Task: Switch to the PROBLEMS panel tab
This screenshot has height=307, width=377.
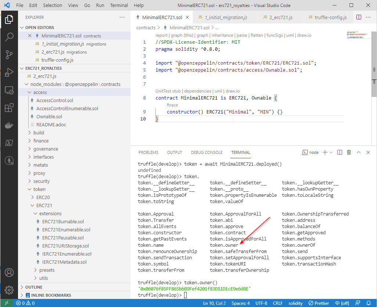Action: click(x=148, y=152)
